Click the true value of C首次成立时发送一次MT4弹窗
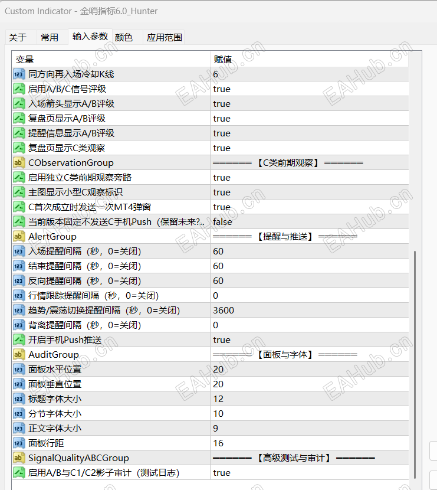The image size is (437, 490). click(x=222, y=207)
